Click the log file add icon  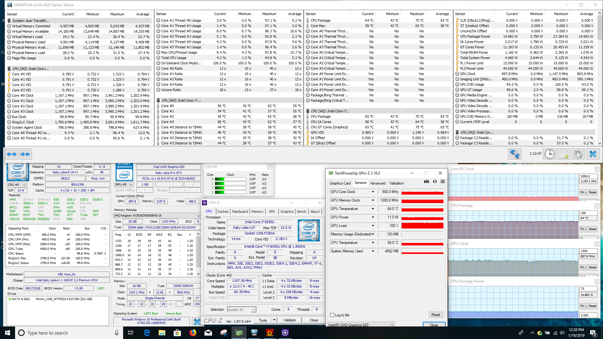[x=564, y=154]
